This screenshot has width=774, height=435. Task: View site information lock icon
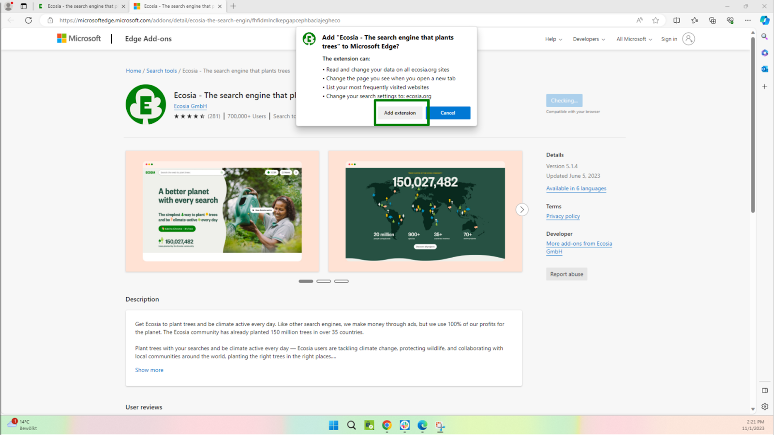click(50, 20)
